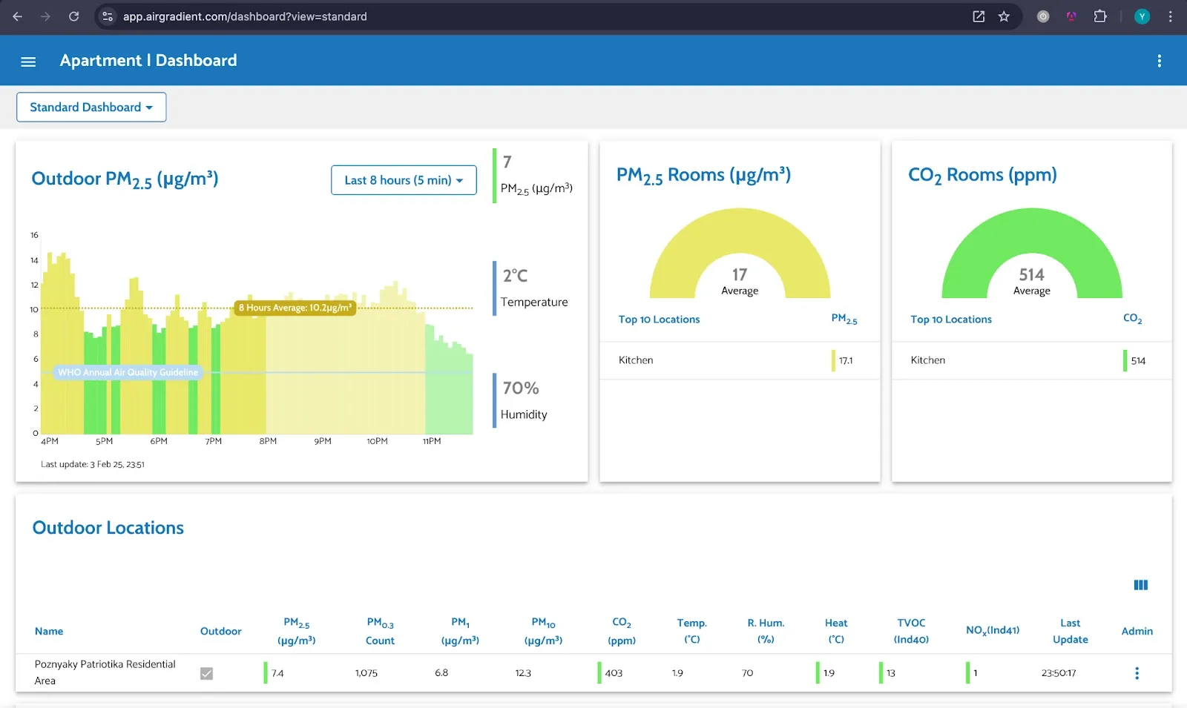Open the Standard Dashboard selector

point(91,107)
